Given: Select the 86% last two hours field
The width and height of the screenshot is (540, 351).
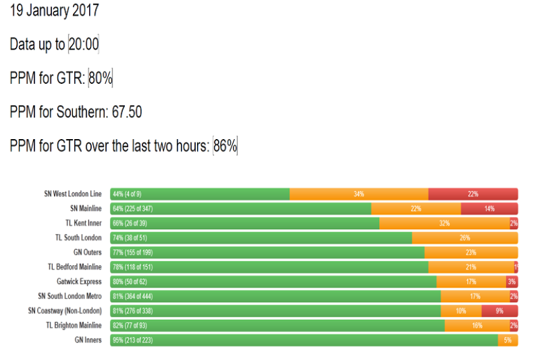Looking at the screenshot, I should coord(225,146).
